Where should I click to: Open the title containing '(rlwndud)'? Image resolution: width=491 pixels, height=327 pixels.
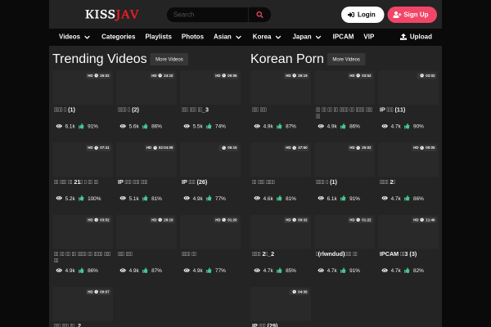pos(336,254)
